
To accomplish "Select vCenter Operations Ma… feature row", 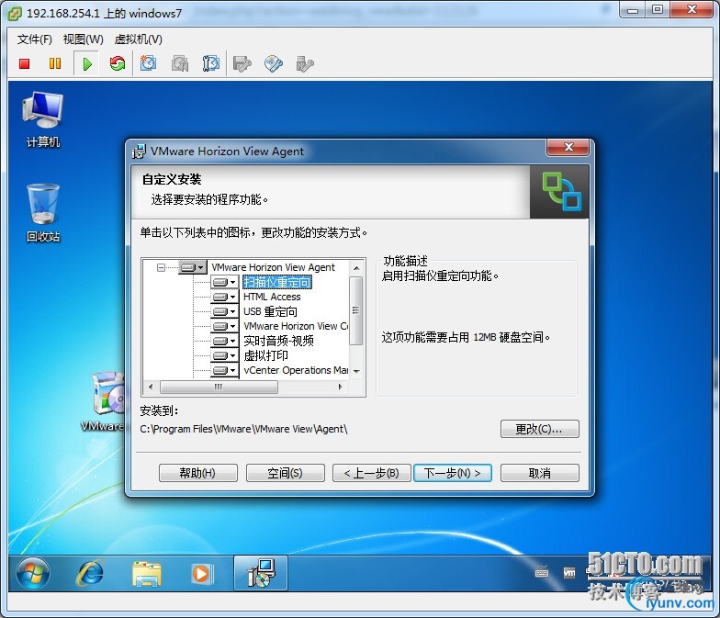I will 296,370.
